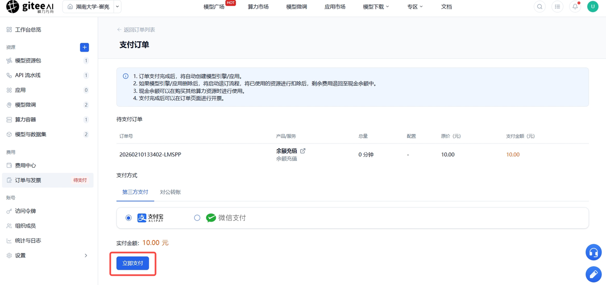Click the 应用 sidebar grid icon
Viewport: 606px width, 285px height.
tap(9, 90)
